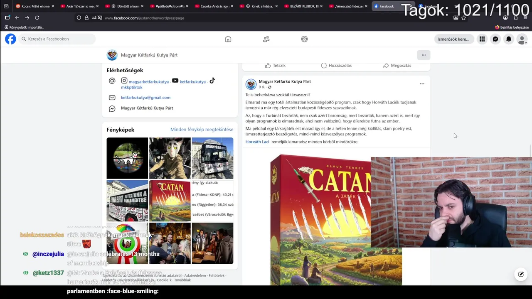Click the Horváth Laci tagged name
The height and width of the screenshot is (299, 532).
pos(257,142)
